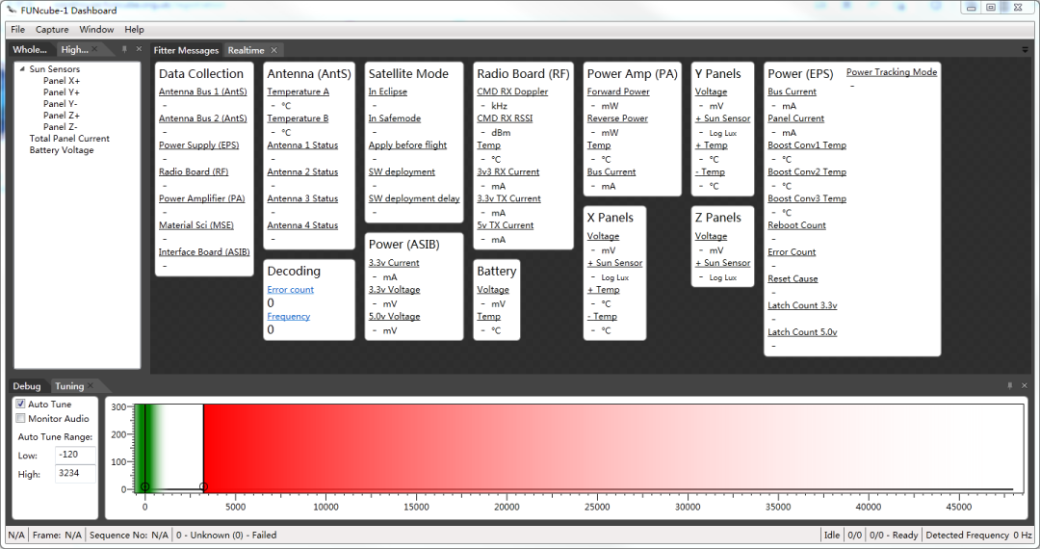This screenshot has width=1040, height=549.
Task: Click Interface Board (ASIB) label
Action: pos(204,252)
